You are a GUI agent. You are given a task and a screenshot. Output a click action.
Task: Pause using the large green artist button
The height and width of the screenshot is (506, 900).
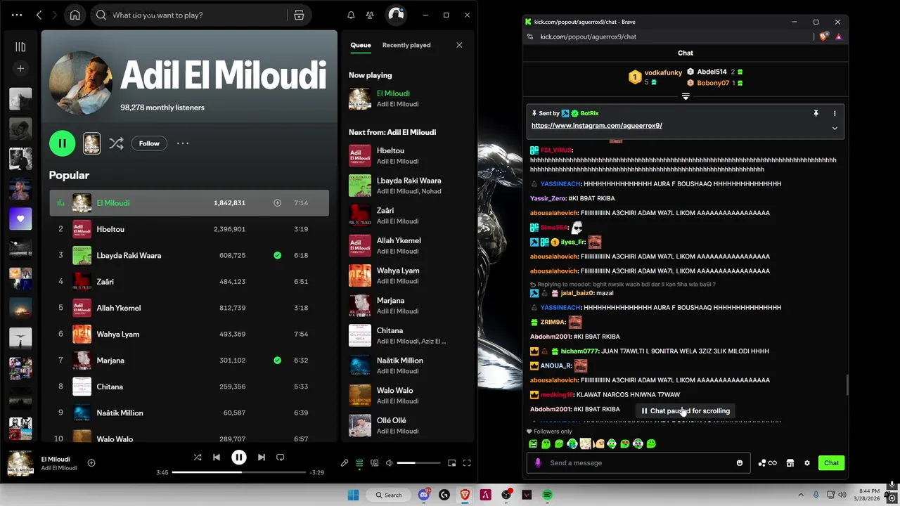(62, 143)
